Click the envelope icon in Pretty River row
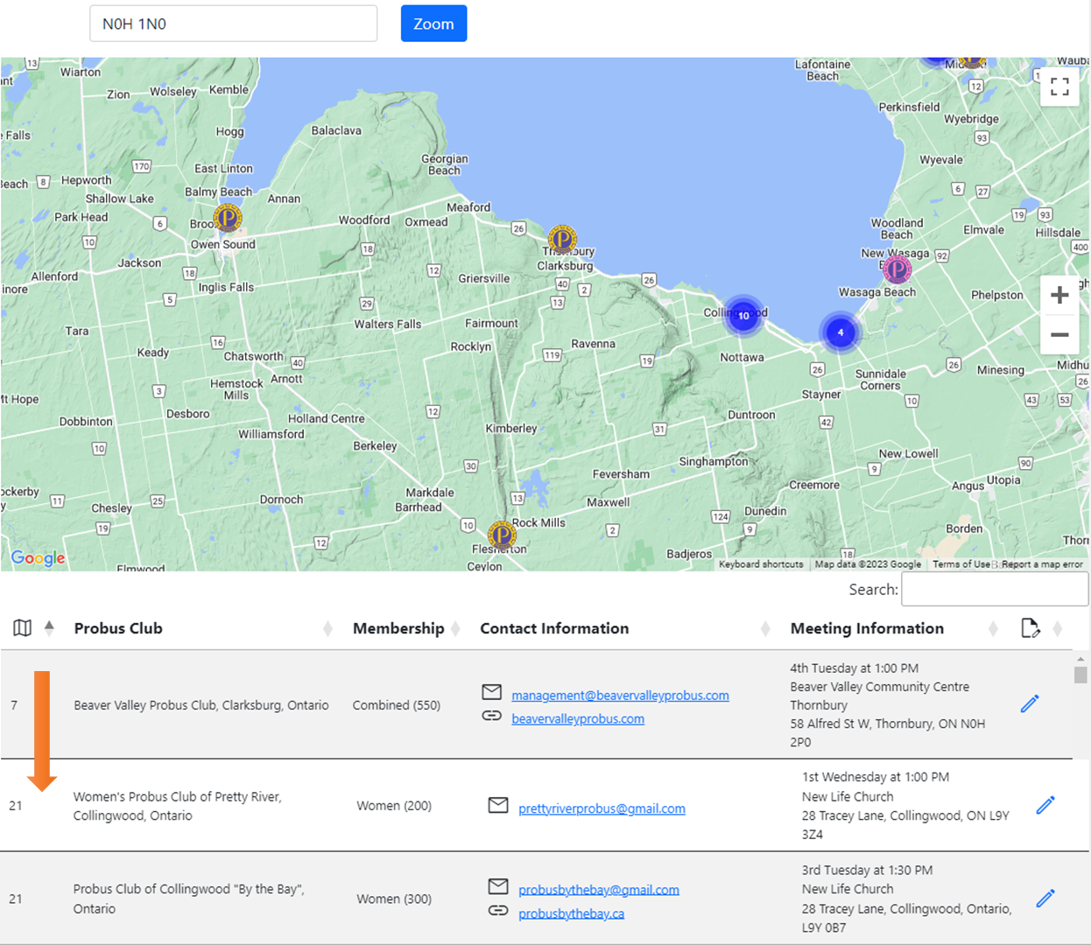 [x=498, y=805]
